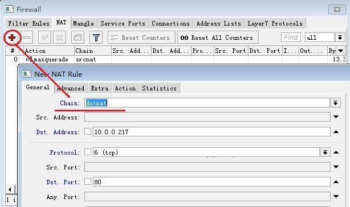This screenshot has height=207, width=350.
Task: Expand the Src. Address field
Action: pyautogui.click(x=336, y=117)
